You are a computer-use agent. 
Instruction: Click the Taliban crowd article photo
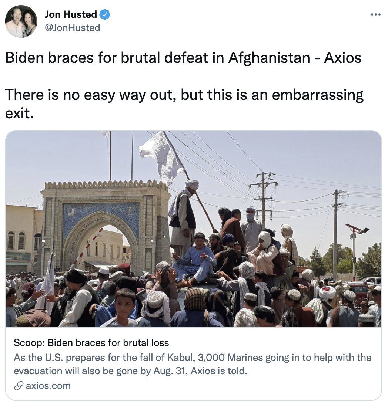(x=194, y=229)
